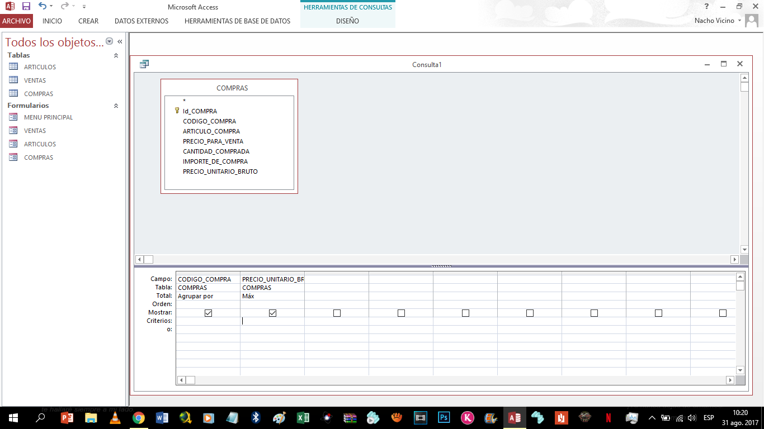Viewport: 764px width, 429px height.
Task: Uncheck Mostrar for PRECIO_UNITARIO_BR column
Action: click(272, 313)
